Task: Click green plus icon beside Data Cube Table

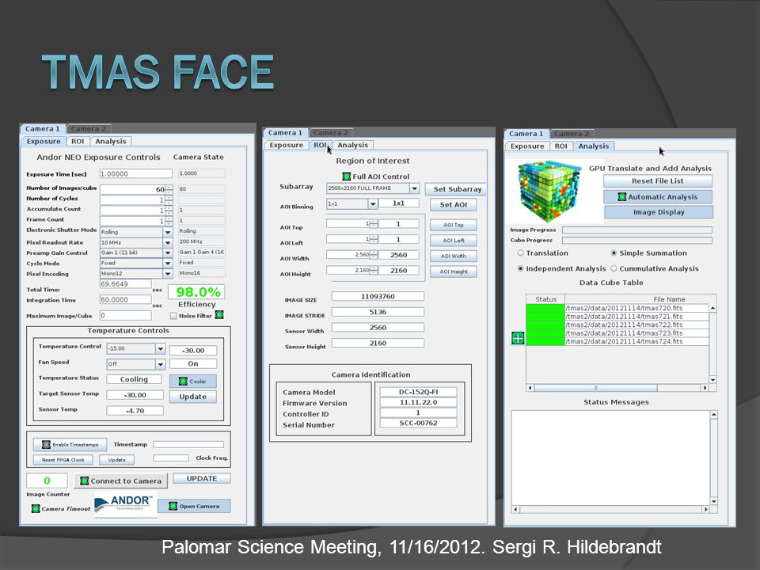Action: coord(518,338)
